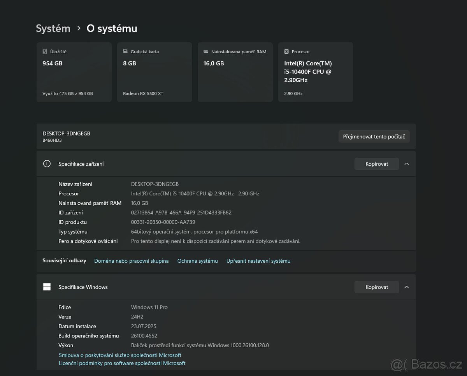
Task: Click the RAM memory icon
Action: pyautogui.click(x=206, y=51)
